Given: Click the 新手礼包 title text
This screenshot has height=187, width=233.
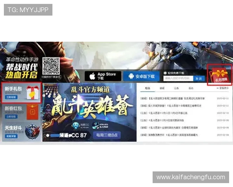Looking at the screenshot, I should pyautogui.click(x=13, y=89).
